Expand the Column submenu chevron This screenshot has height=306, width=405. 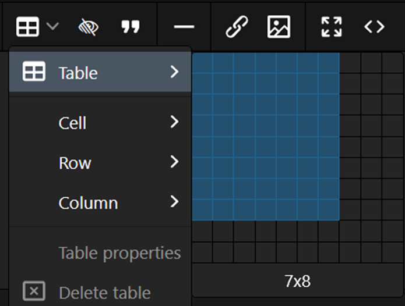(x=175, y=202)
